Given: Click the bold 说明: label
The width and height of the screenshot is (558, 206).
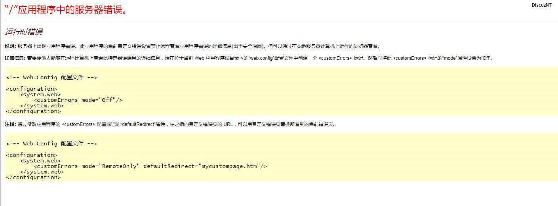Looking at the screenshot, I should [x=10, y=46].
